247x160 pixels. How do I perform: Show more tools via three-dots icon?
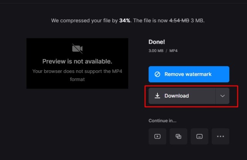tap(220, 136)
